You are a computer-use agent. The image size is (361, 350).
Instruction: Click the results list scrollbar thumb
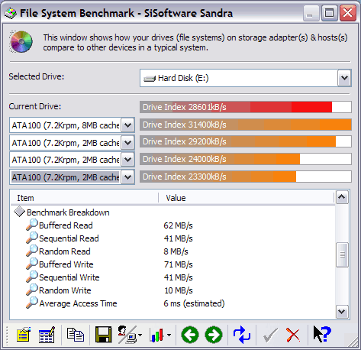pos(342,254)
